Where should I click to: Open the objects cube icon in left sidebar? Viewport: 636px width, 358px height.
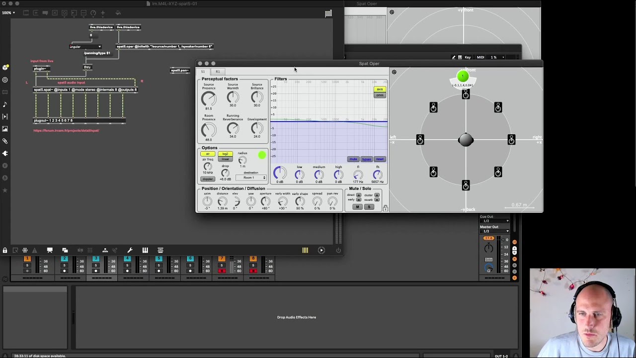5,67
